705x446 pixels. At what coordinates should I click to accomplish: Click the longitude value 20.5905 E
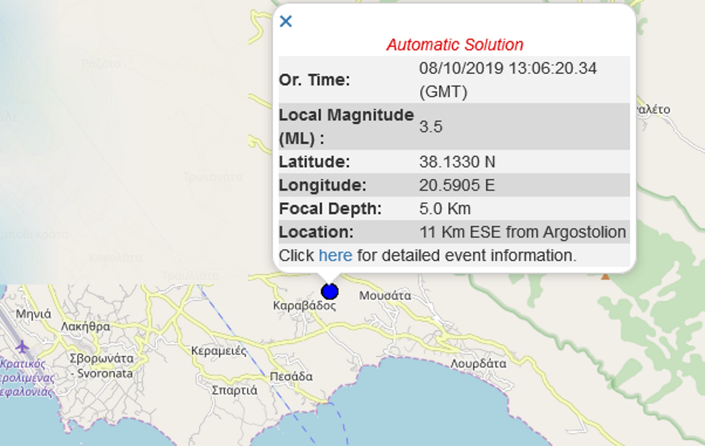click(x=457, y=185)
